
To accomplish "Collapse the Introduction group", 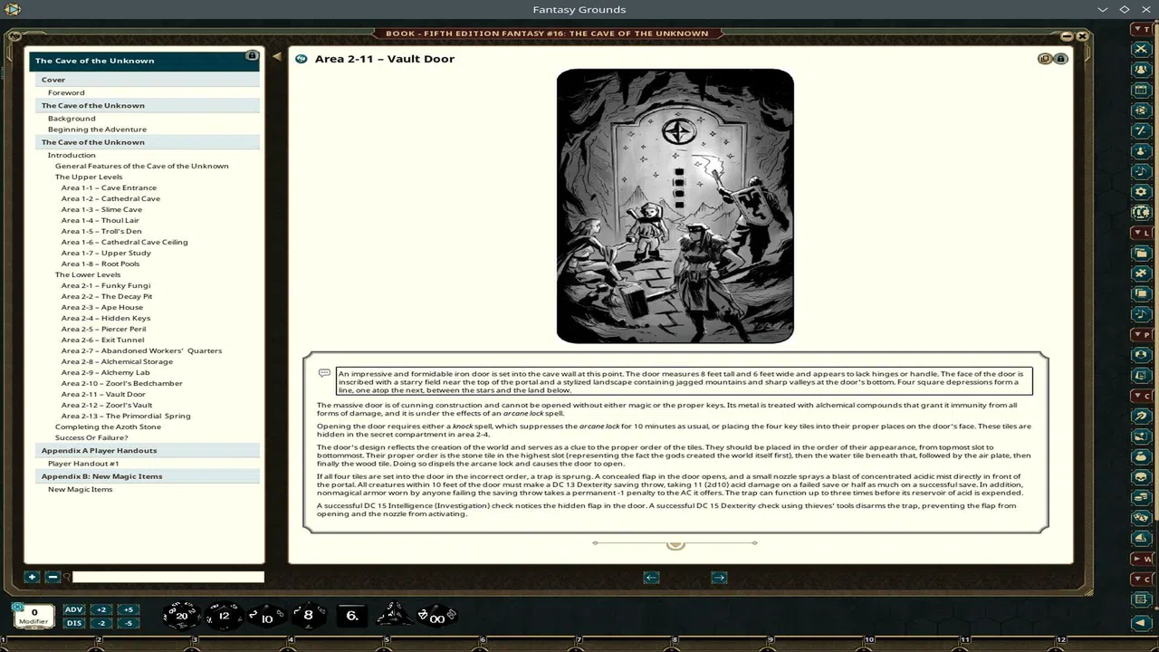I will (x=72, y=155).
